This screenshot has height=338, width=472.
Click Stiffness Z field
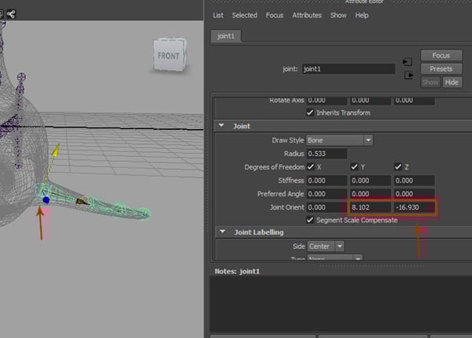click(415, 180)
